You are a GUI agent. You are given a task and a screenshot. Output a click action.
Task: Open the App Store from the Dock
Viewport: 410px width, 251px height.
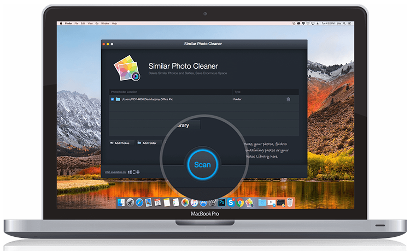(x=203, y=203)
